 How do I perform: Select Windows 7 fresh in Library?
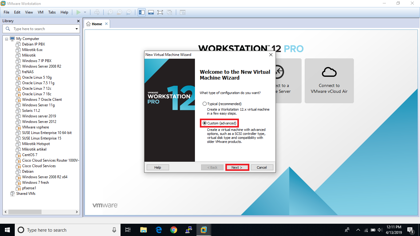tap(35, 183)
